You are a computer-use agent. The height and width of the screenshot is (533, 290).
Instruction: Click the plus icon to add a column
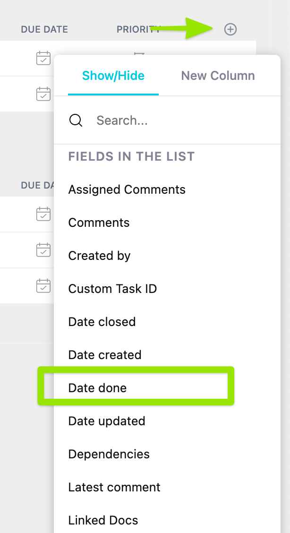pos(230,29)
